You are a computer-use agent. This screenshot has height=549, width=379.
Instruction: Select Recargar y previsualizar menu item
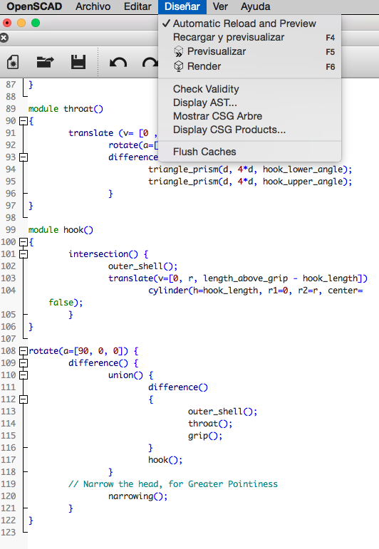pyautogui.click(x=249, y=37)
